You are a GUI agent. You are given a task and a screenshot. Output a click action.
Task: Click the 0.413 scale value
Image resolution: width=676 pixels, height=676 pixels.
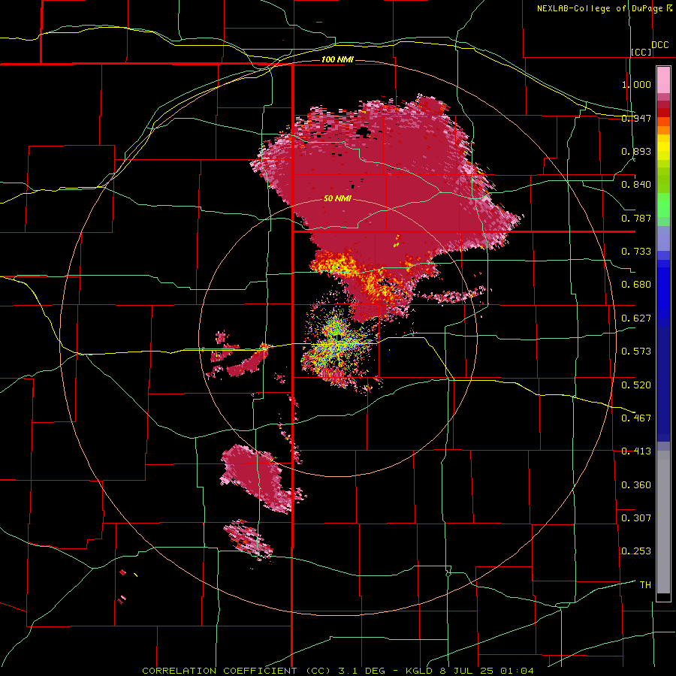[x=636, y=451]
